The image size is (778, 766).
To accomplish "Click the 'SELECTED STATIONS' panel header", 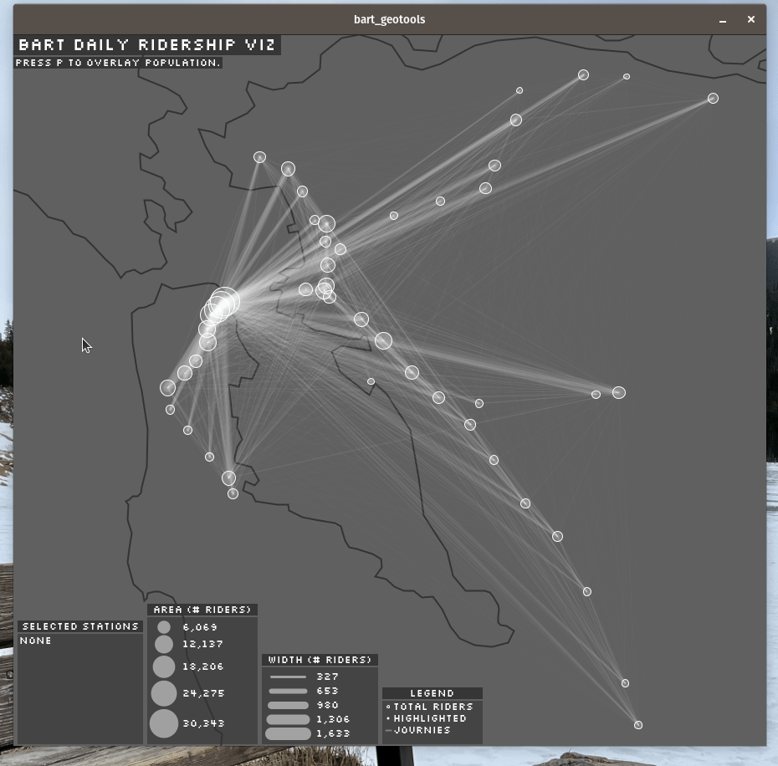I will coord(80,626).
